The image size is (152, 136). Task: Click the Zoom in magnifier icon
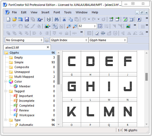(69, 26)
